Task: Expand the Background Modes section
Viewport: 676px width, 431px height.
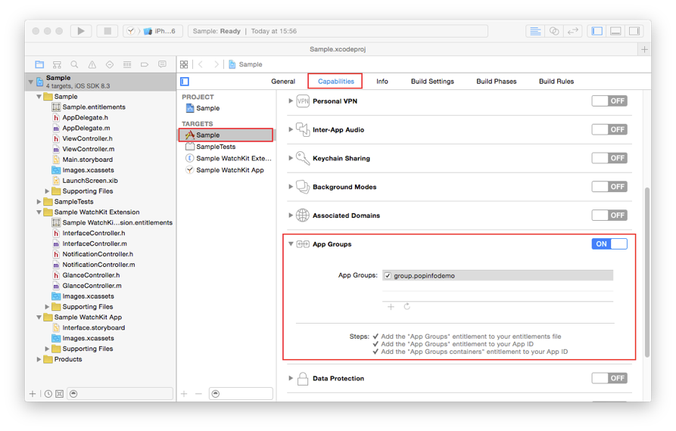Action: (291, 187)
